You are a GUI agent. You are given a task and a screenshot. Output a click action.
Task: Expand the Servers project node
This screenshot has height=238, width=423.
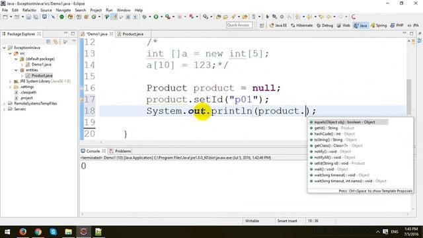tap(4, 109)
